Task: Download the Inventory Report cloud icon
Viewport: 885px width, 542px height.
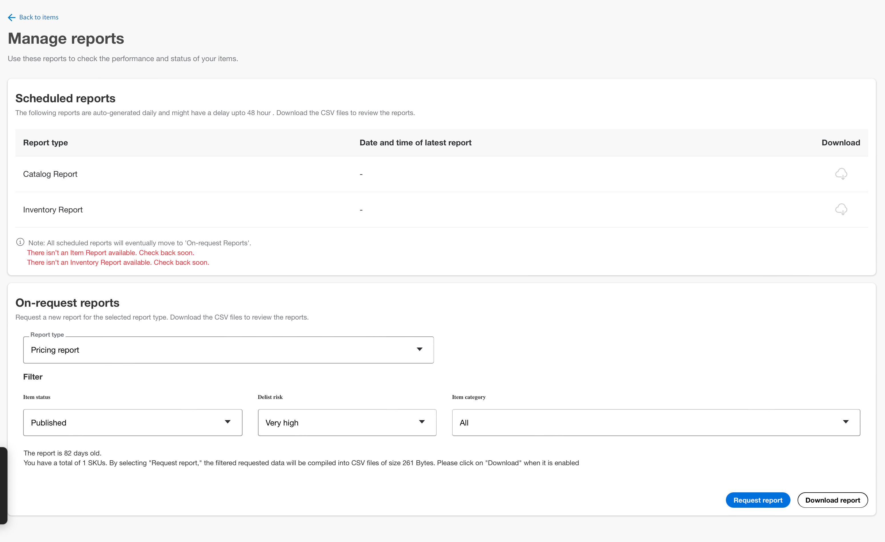Action: coord(841,209)
